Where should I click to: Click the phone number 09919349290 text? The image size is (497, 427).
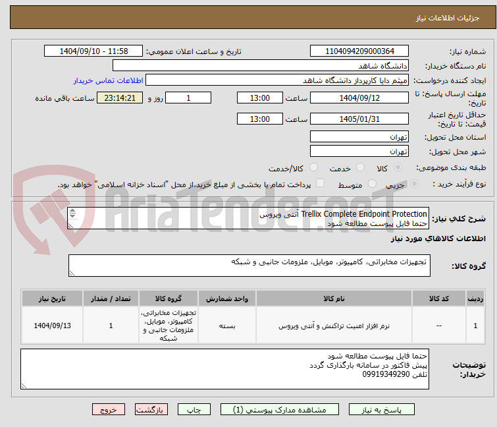386,375
